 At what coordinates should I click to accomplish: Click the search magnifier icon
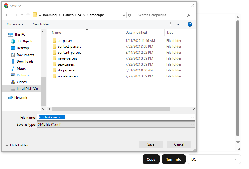pyautogui.click(x=189, y=15)
